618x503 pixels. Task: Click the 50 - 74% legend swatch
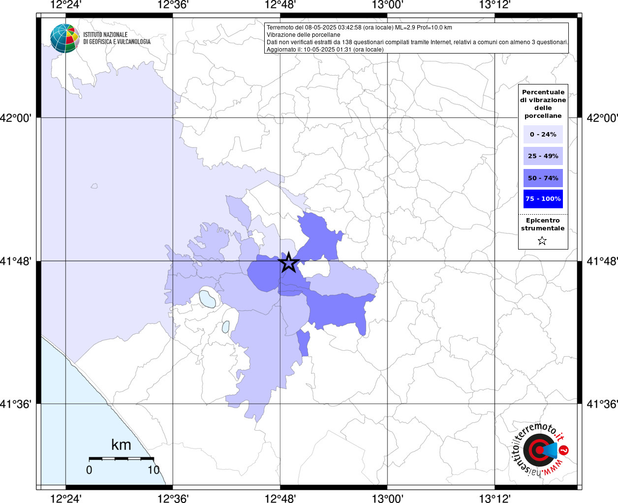click(543, 178)
